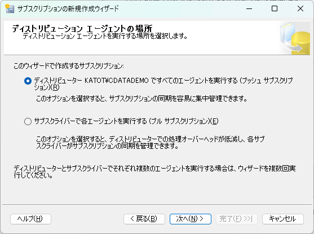This screenshot has width=314, height=234.
Task: Click the title text サブスクリプションの新規作成ウィザード
Action: pyautogui.click(x=68, y=8)
